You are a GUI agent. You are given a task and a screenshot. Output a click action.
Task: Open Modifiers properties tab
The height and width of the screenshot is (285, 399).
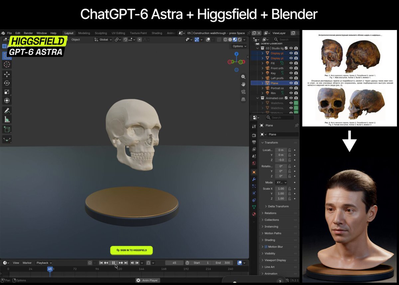click(254, 179)
